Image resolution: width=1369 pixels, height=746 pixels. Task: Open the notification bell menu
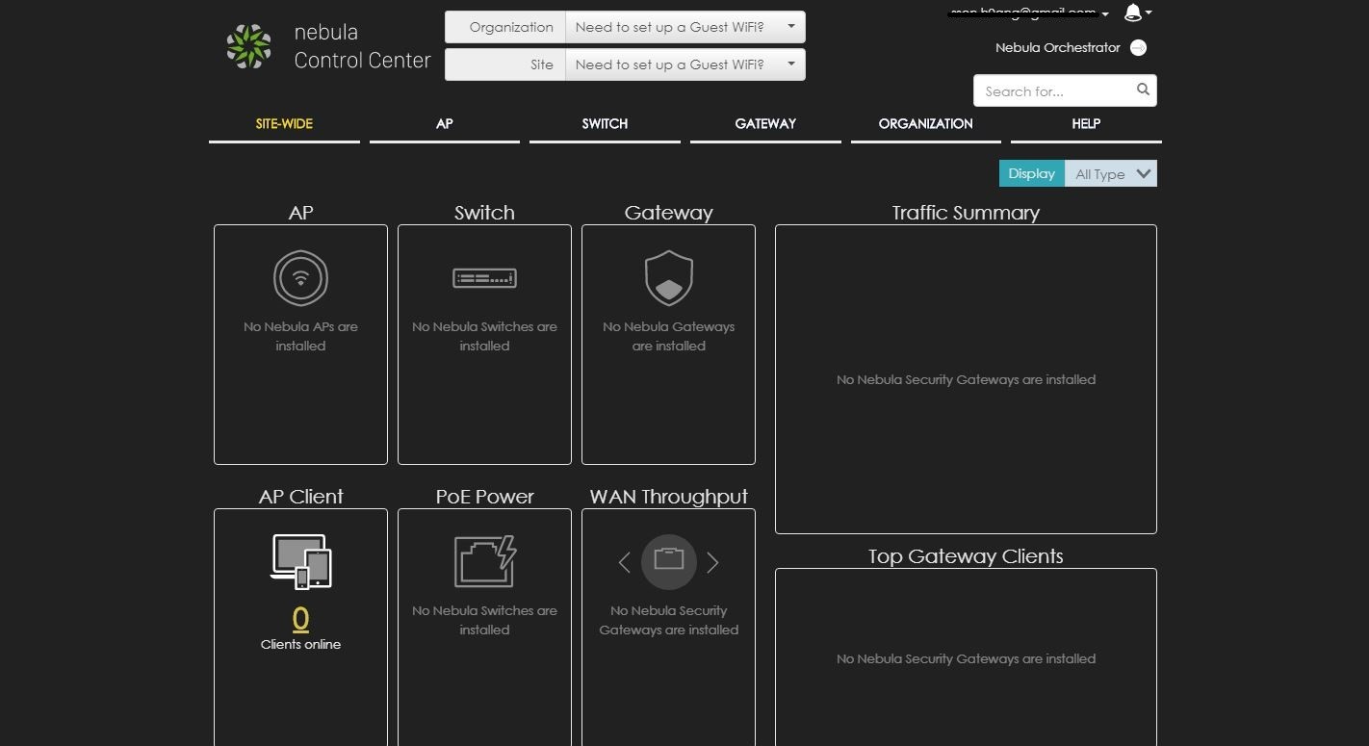(1136, 13)
